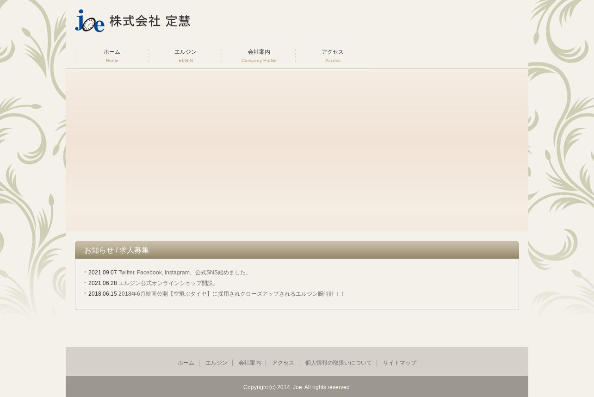The image size is (594, 397).
Task: Click the date 2021.06.28
Action: [103, 283]
